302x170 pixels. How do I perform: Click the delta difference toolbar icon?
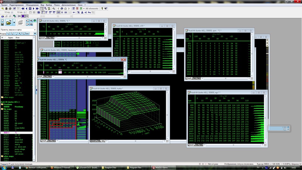coord(82,12)
